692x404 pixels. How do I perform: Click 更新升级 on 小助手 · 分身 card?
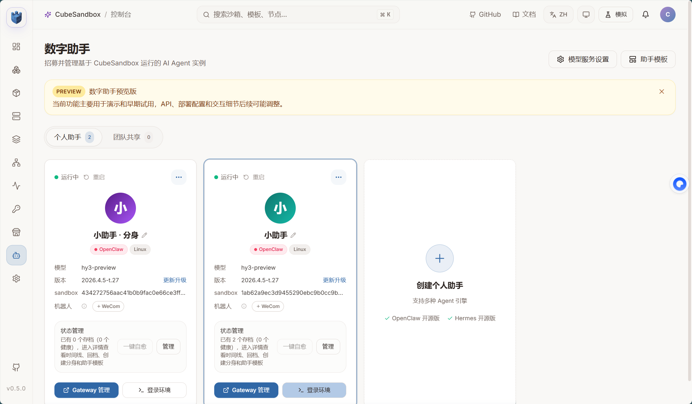pos(175,280)
